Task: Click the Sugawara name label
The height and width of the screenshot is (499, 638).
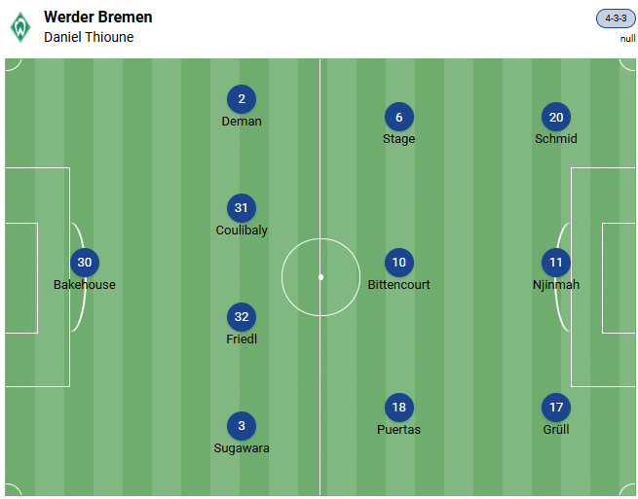Action: tap(242, 448)
